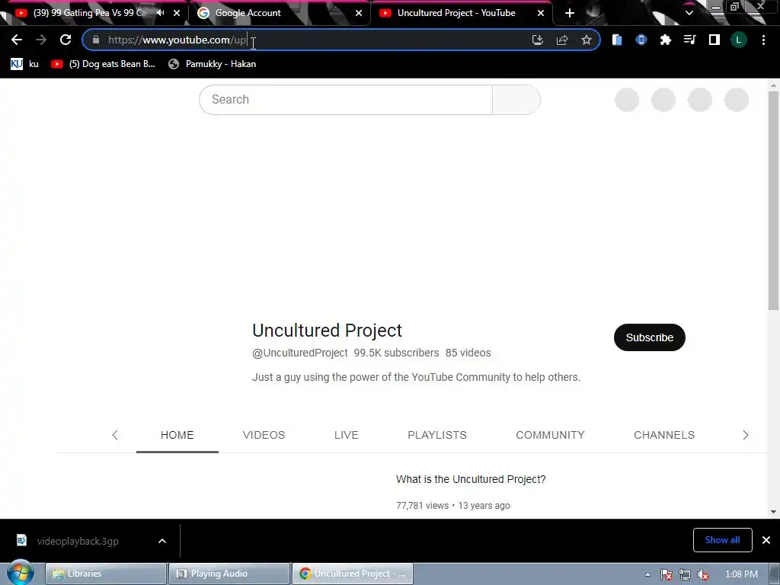The height and width of the screenshot is (585, 780).
Task: Open video What is the Uncultured Project?
Action: [x=471, y=479]
